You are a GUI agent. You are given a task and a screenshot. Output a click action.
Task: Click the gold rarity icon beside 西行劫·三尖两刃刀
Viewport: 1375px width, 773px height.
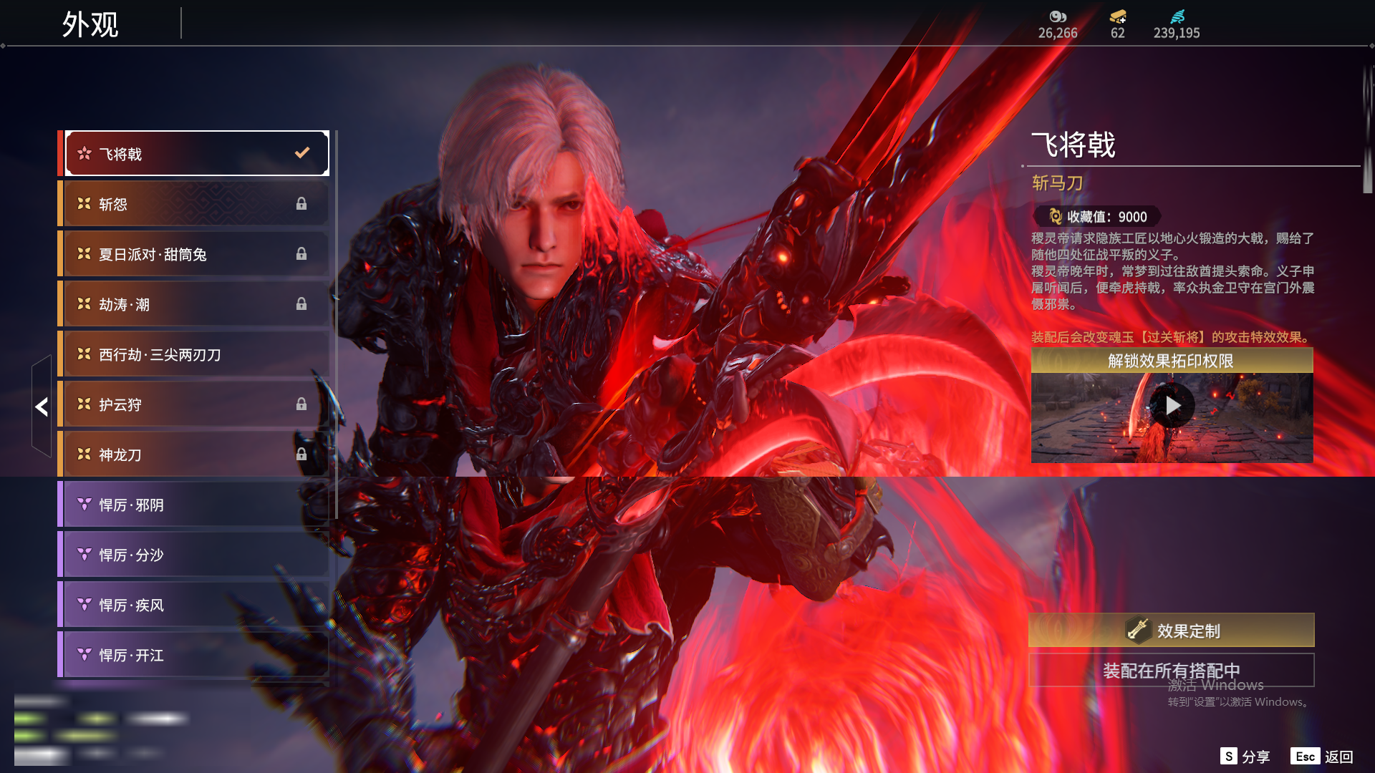[x=85, y=354]
